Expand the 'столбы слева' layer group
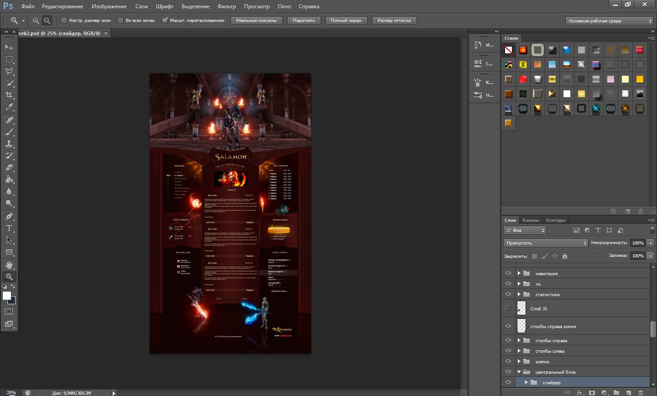The width and height of the screenshot is (657, 396). pos(519,351)
